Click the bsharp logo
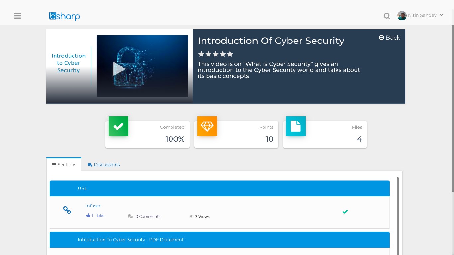Viewport: 454px width, 255px height. pyautogui.click(x=64, y=16)
